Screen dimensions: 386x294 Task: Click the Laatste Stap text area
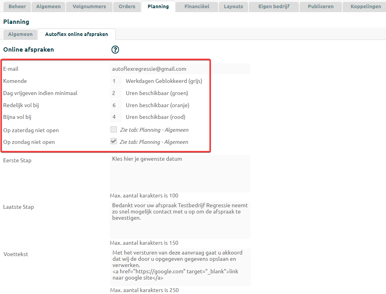click(180, 220)
